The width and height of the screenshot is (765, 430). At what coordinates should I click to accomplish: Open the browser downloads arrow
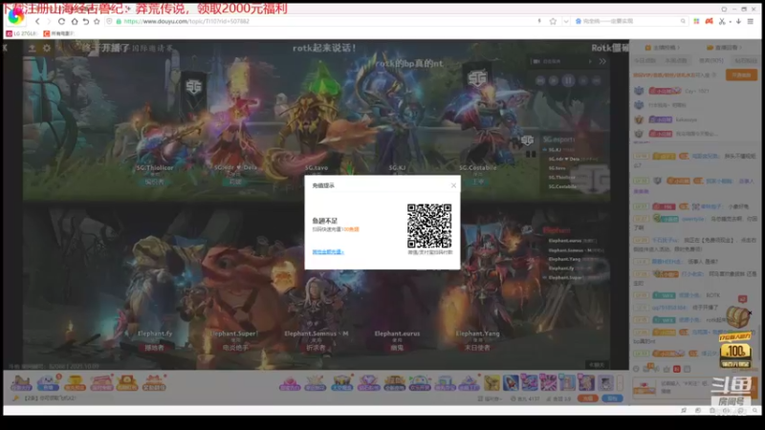pyautogui.click(x=738, y=21)
